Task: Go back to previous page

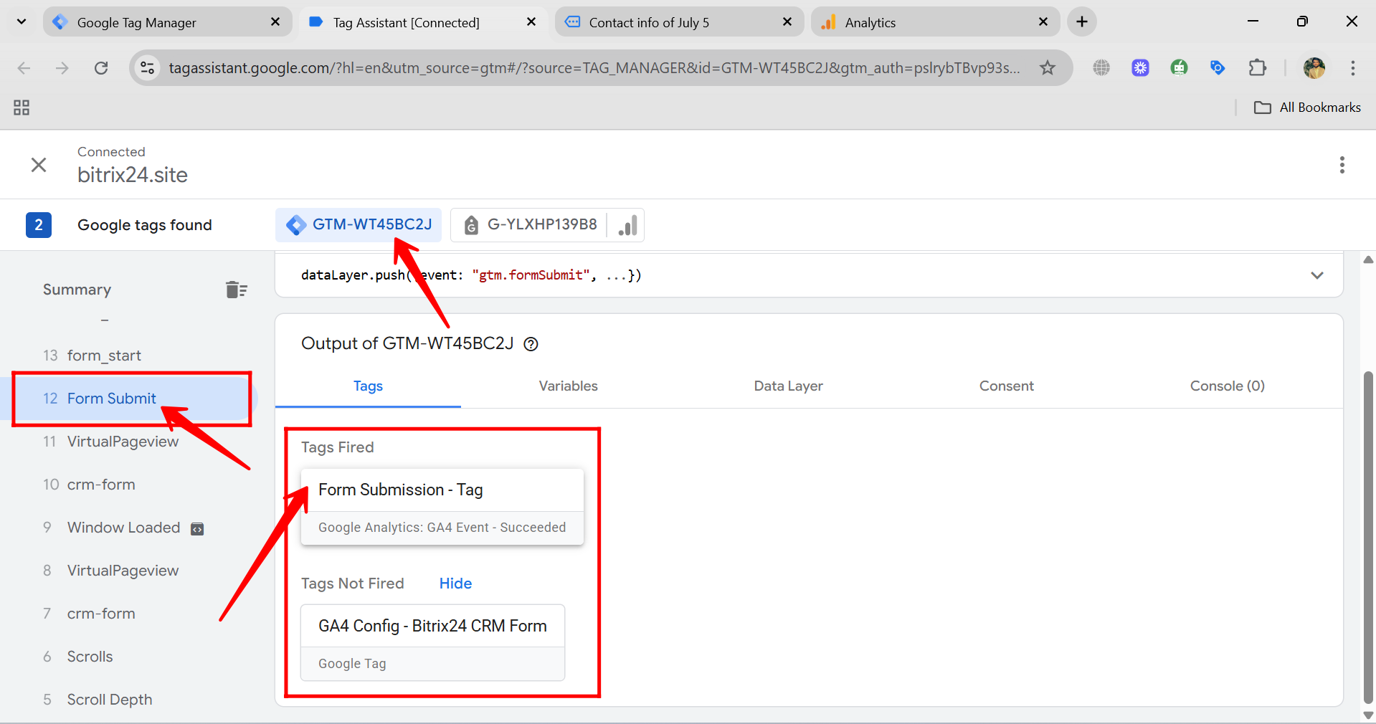Action: click(24, 68)
